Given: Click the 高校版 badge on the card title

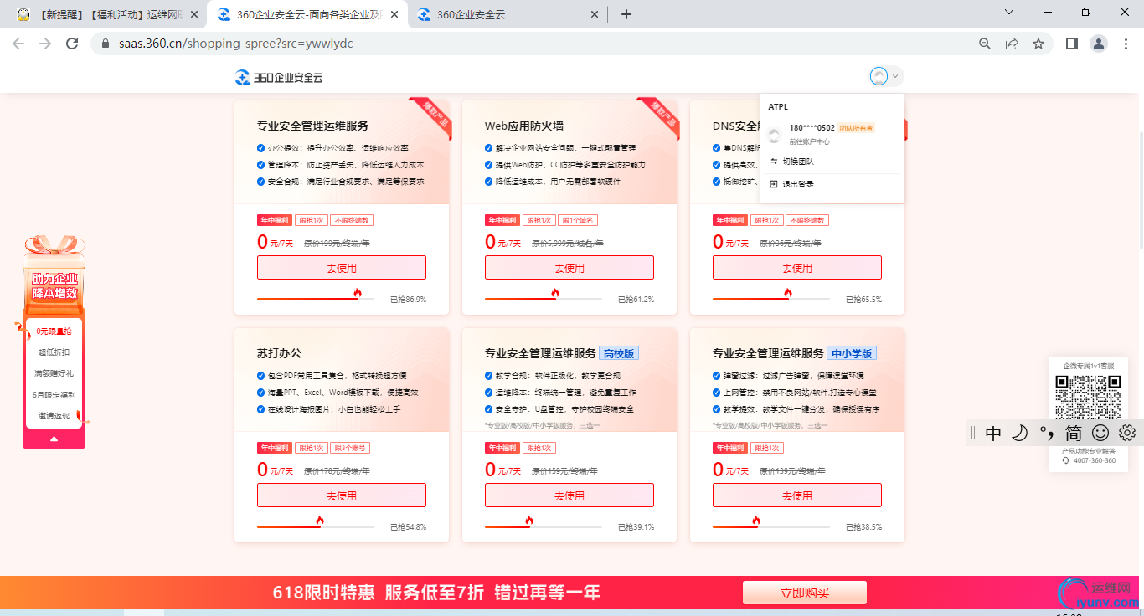Looking at the screenshot, I should point(620,353).
